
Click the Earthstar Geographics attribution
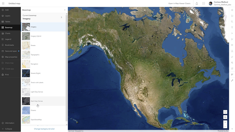pyautogui.click(x=76, y=131)
